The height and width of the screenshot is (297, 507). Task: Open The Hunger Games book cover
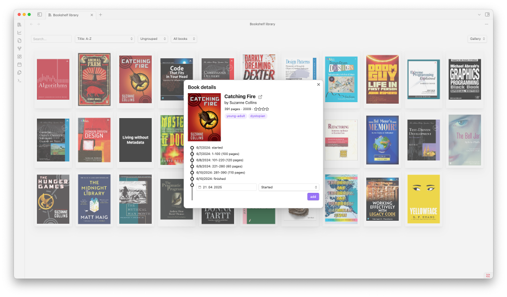53,199
